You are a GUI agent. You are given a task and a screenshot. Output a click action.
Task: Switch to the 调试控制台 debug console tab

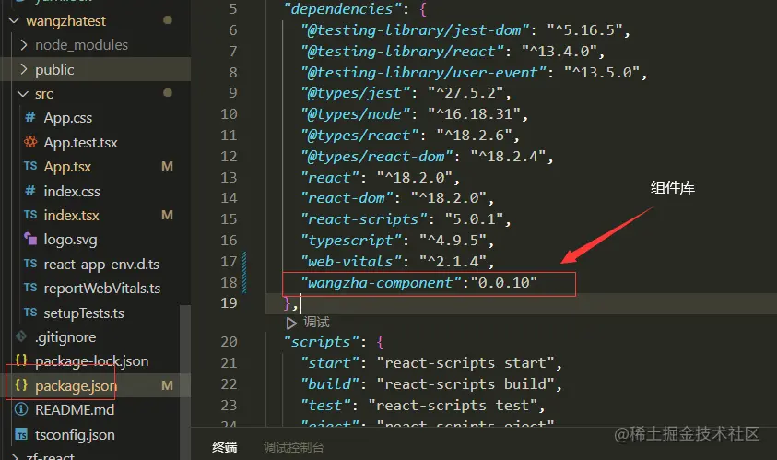(293, 448)
